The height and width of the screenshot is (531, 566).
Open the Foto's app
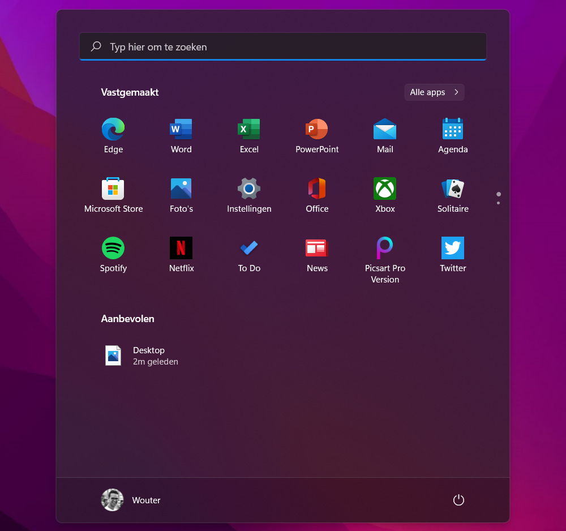point(181,189)
